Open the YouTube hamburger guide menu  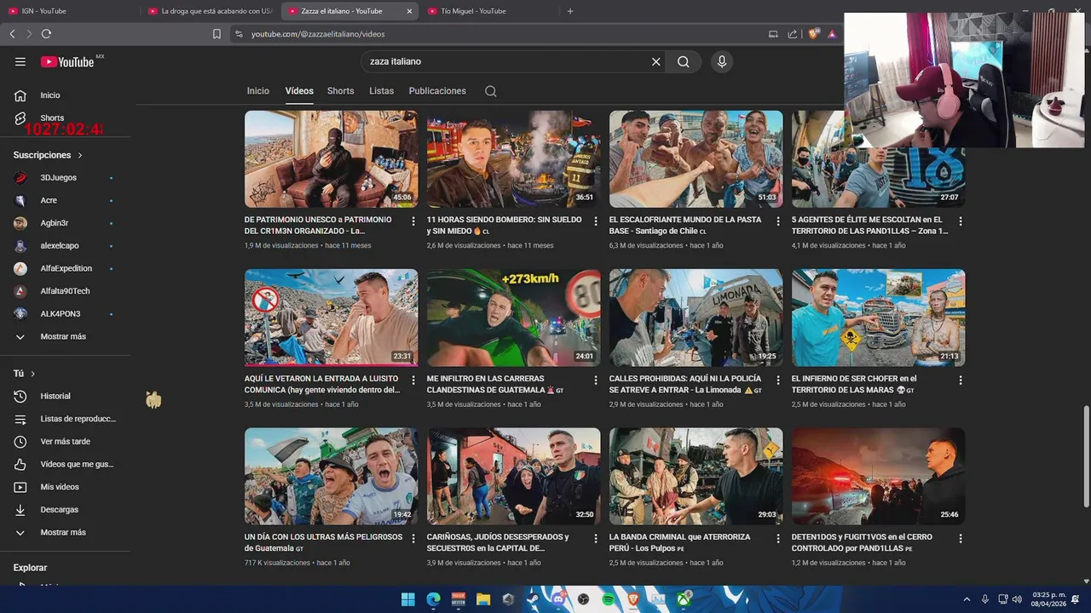[x=20, y=61]
